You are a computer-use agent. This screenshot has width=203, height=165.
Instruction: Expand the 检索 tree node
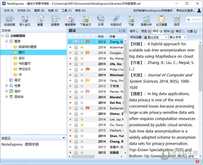(6, 86)
